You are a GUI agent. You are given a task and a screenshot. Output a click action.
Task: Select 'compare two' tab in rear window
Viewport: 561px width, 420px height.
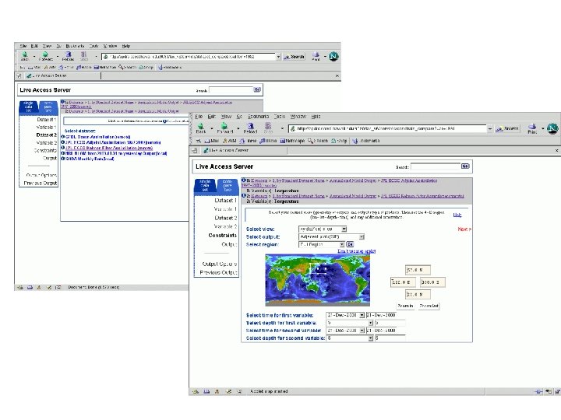tap(48, 106)
